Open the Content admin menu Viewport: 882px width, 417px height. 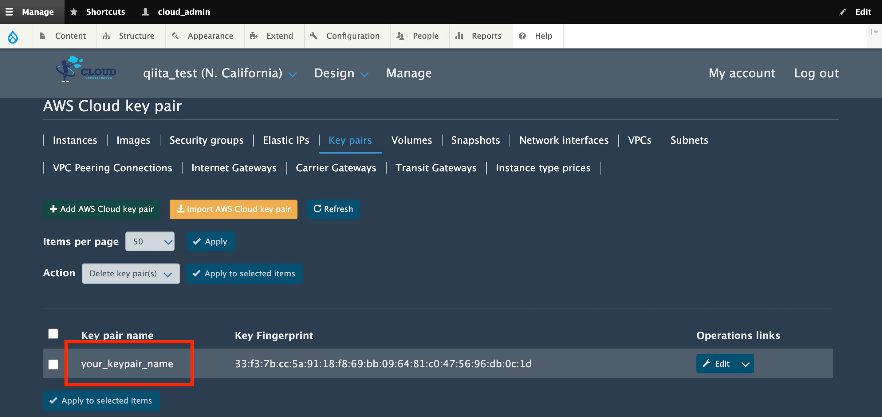click(x=64, y=36)
